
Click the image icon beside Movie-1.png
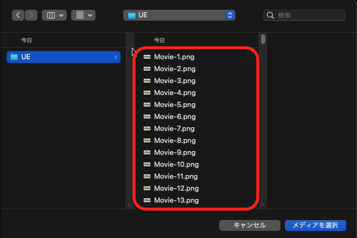point(147,57)
